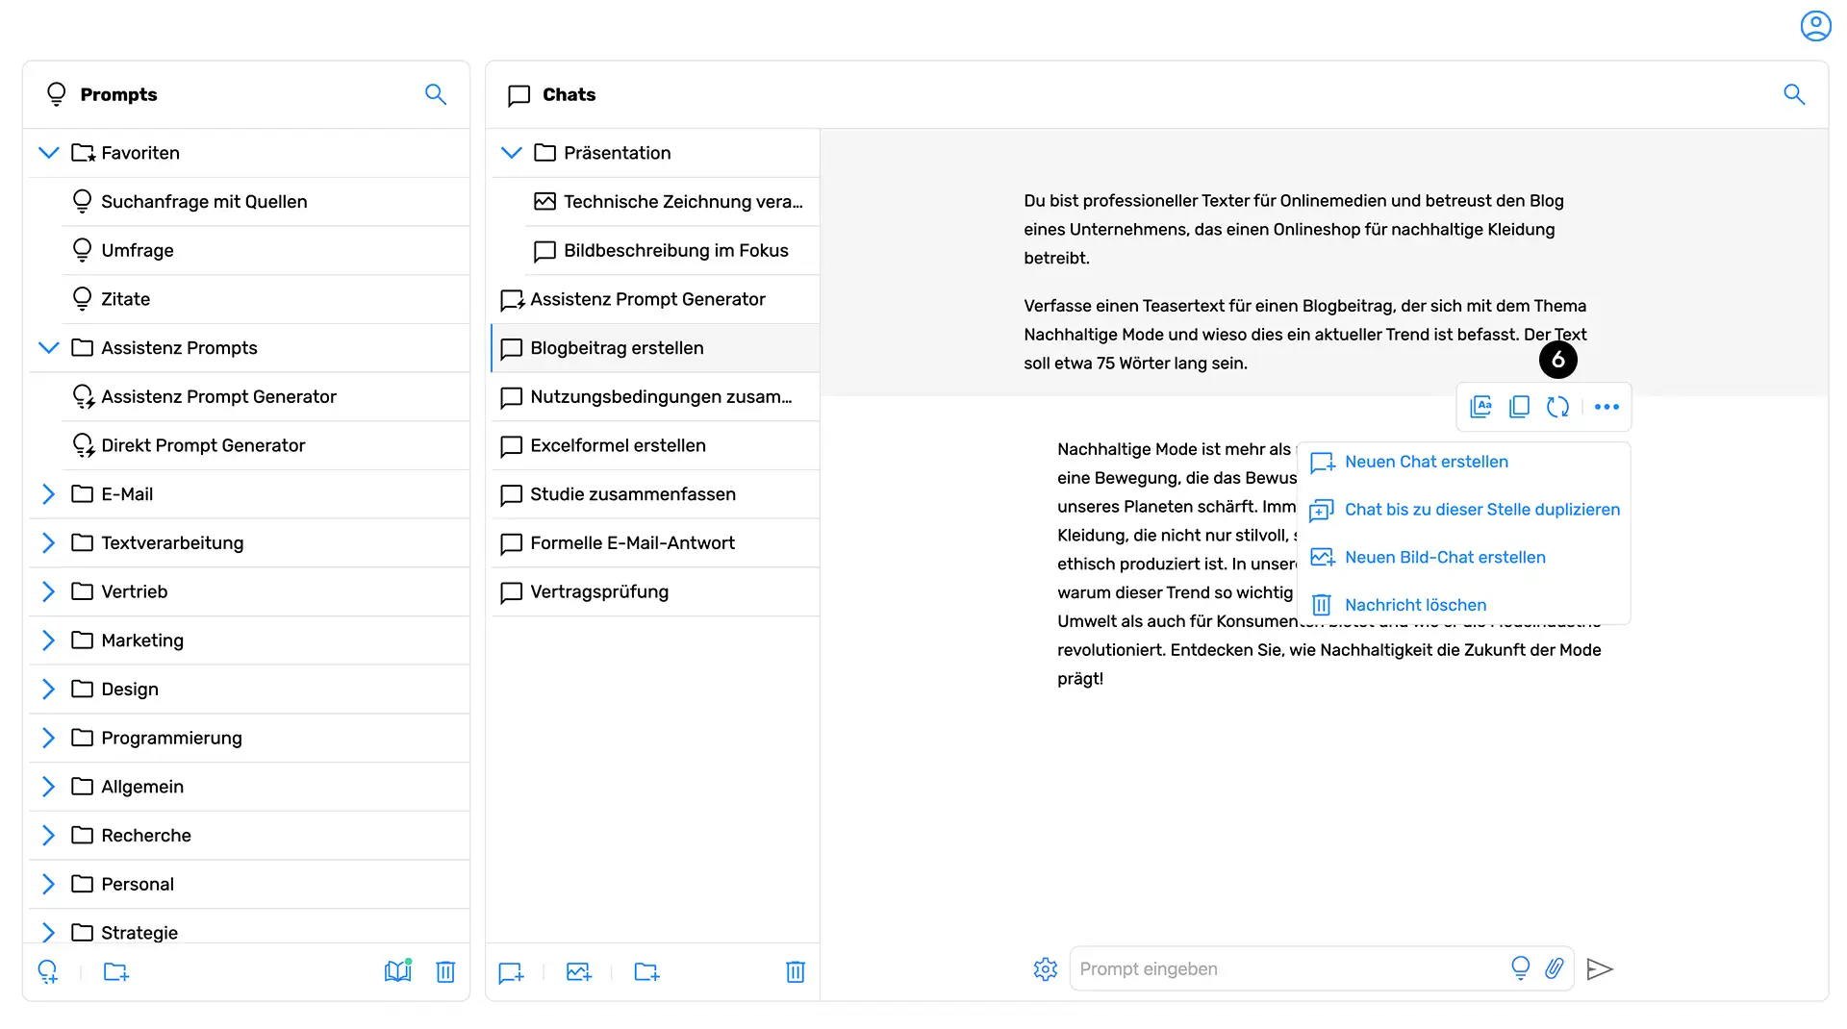Screen dimensions: 1847x1029
Task: Select the Direkt Prompt Generator prompt
Action: pos(266,445)
